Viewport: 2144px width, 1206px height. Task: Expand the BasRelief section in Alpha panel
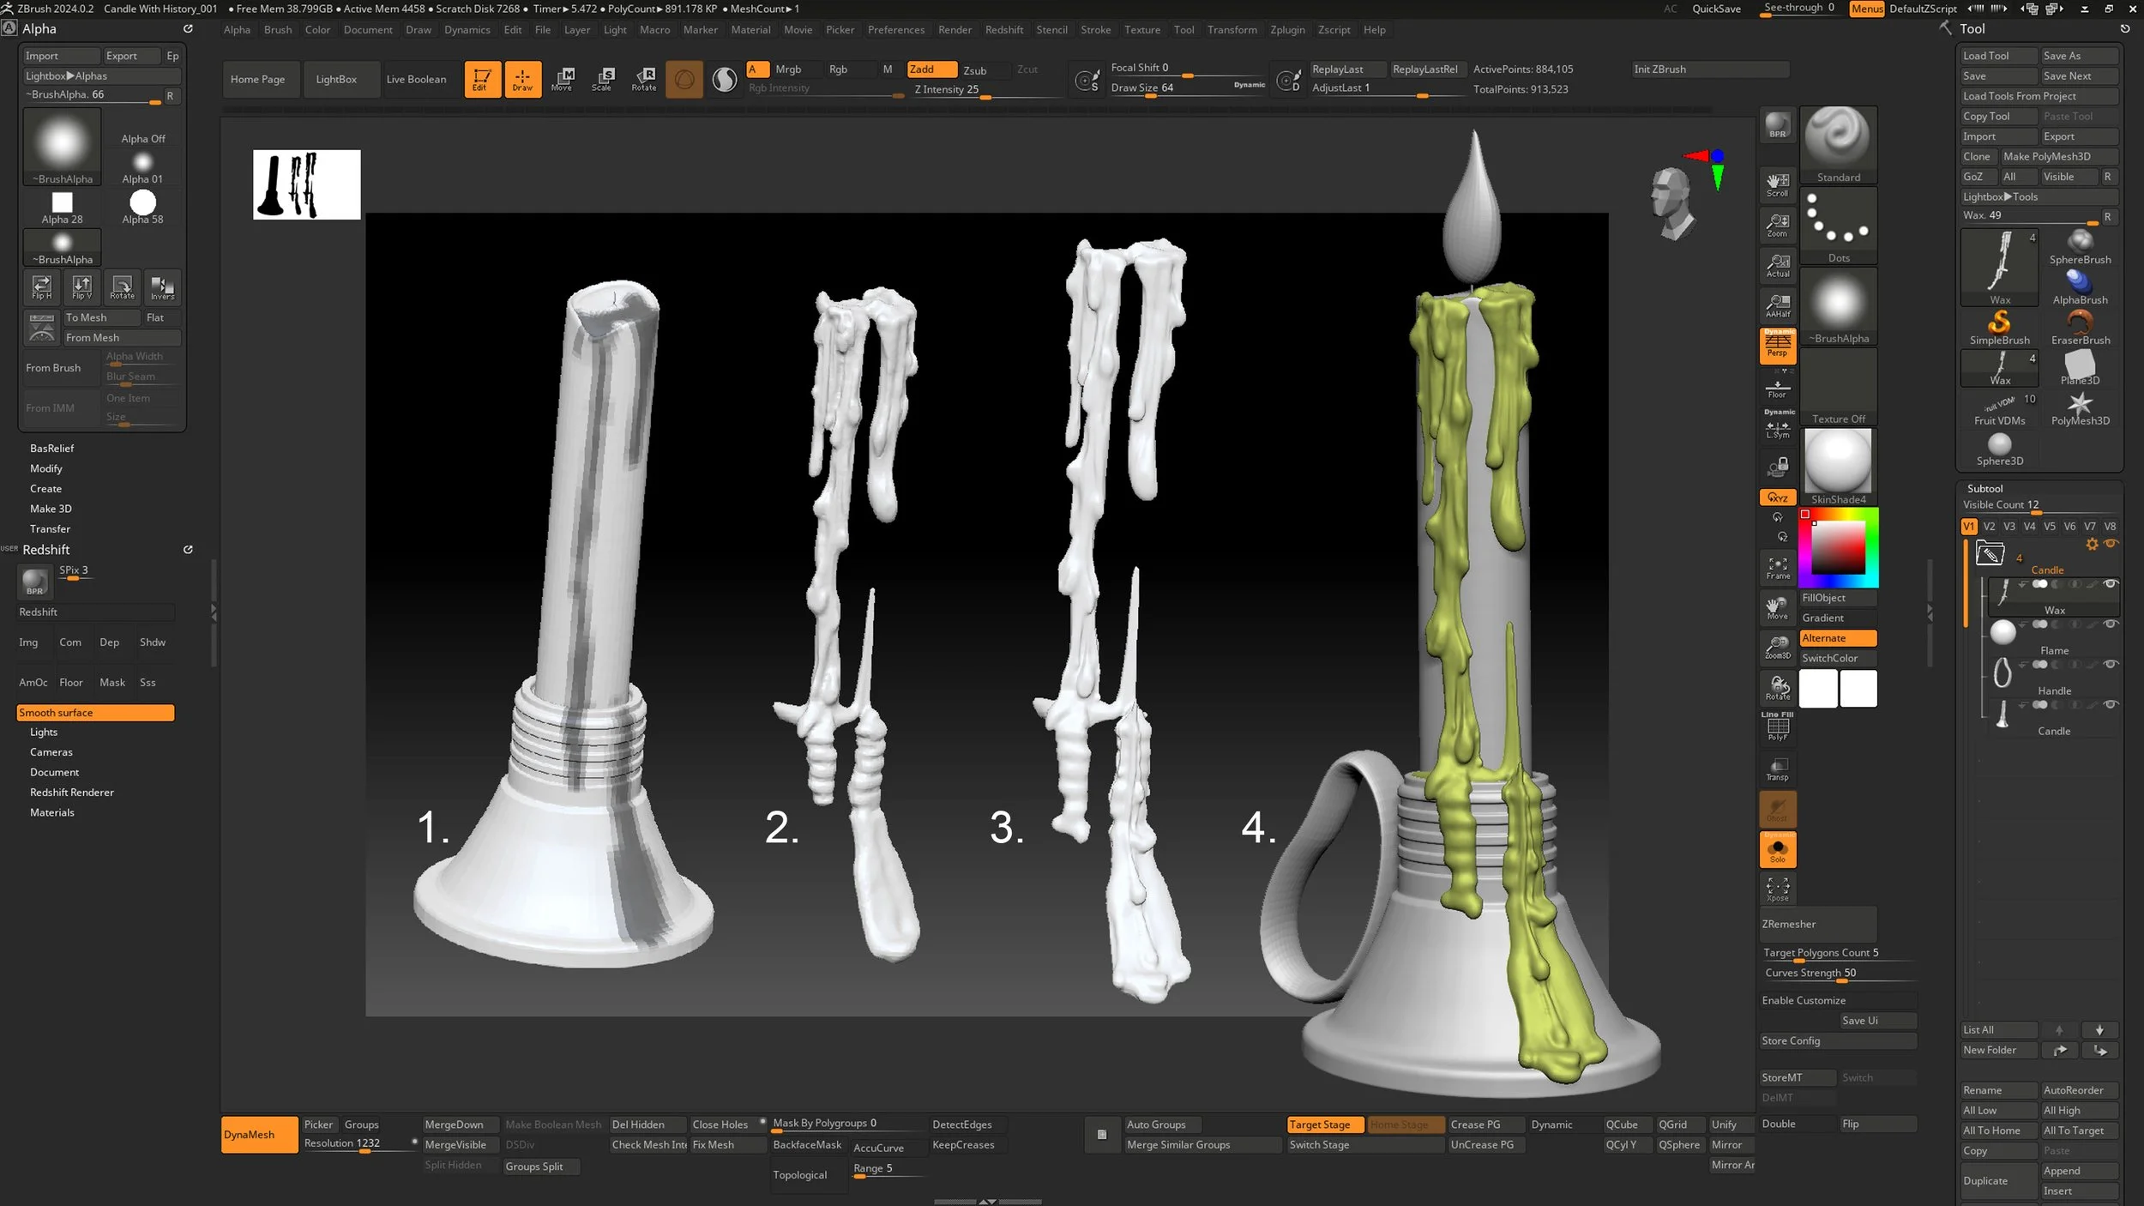click(x=51, y=448)
